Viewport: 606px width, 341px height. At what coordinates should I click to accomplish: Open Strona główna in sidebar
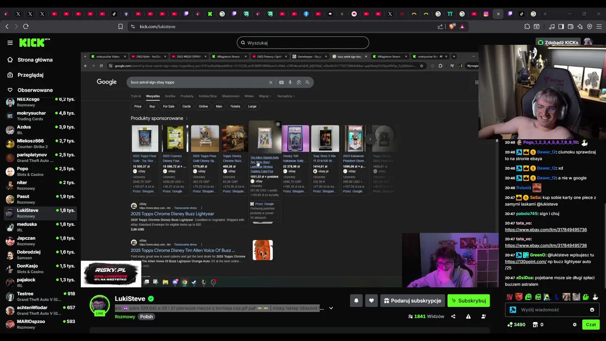(x=35, y=60)
